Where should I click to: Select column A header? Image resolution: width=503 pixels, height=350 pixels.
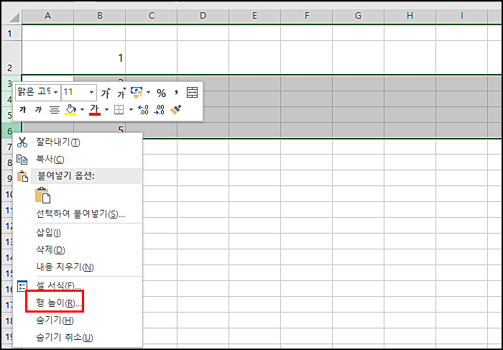click(47, 16)
